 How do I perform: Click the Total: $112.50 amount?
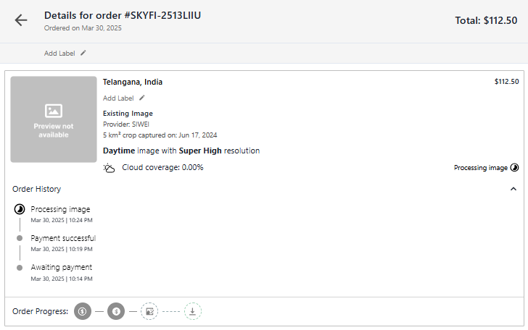pyautogui.click(x=485, y=21)
